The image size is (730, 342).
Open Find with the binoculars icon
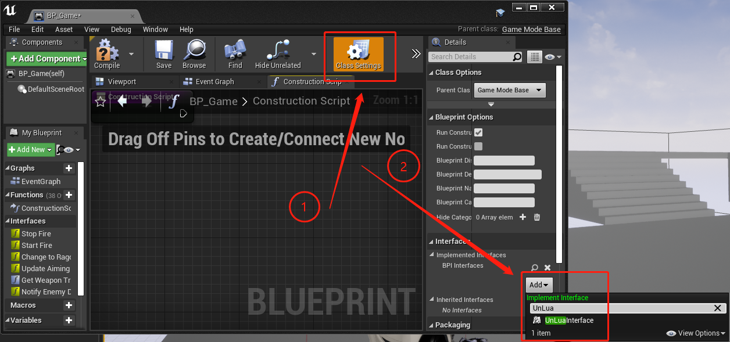tap(235, 54)
